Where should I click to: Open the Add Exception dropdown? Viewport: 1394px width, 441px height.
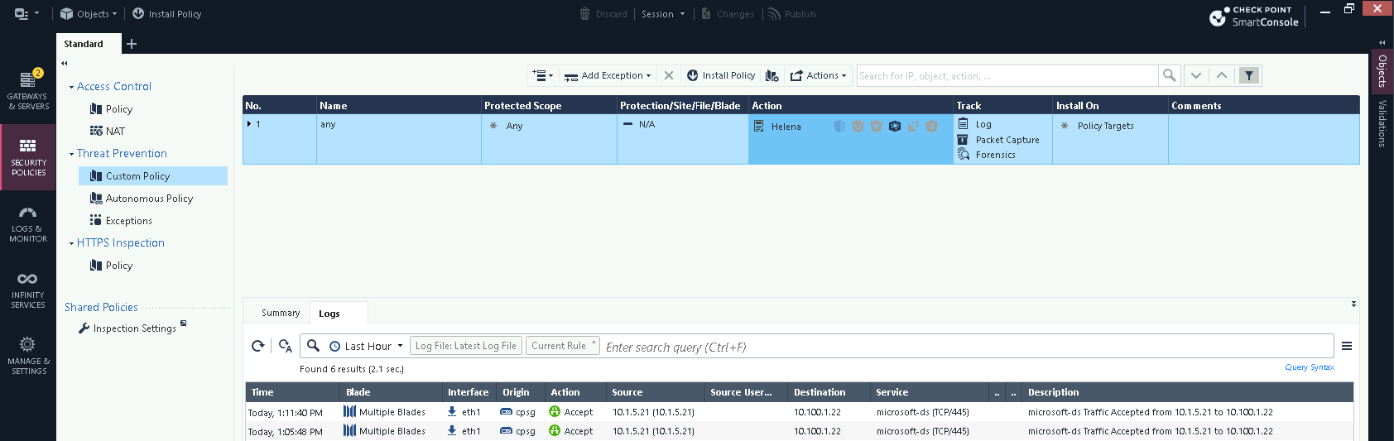(x=608, y=75)
